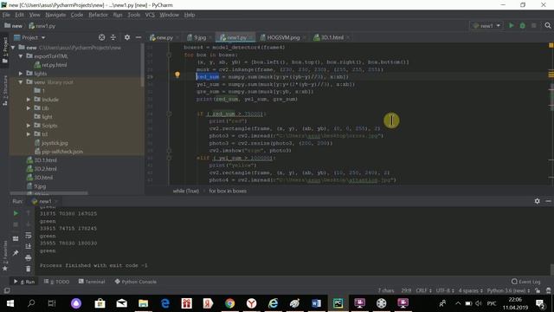Select pip-selfcheck.json in project tree
Image resolution: width=554 pixels, height=312 pixels.
tap(62, 152)
